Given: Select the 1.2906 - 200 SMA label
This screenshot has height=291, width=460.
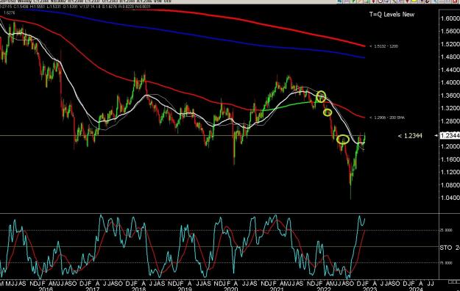Looking at the screenshot, I should [x=387, y=118].
